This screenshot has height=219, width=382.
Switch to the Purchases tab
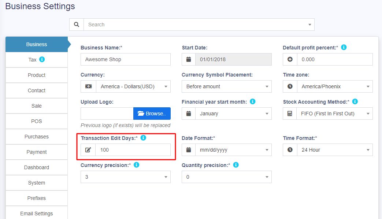click(36, 137)
